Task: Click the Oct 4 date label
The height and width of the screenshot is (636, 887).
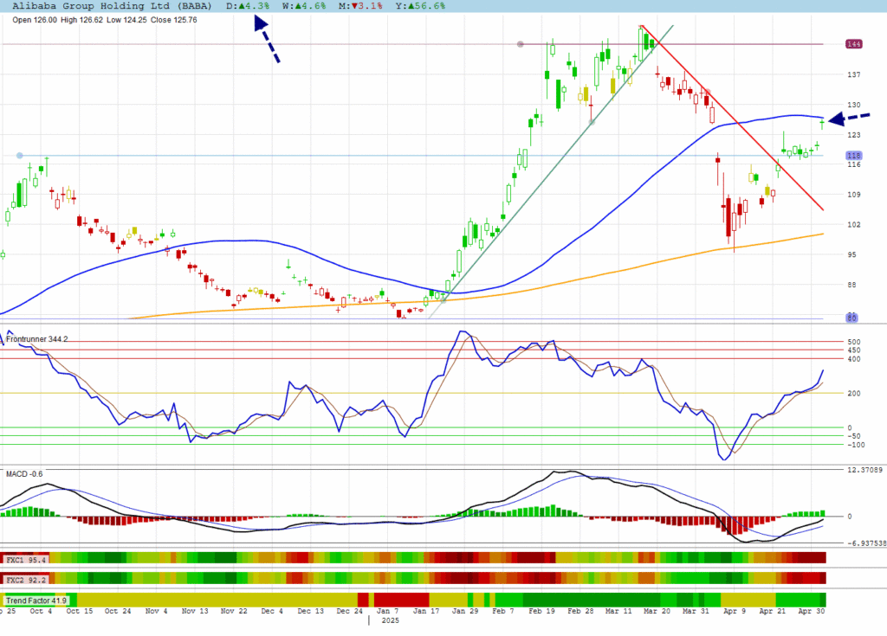Action: pyautogui.click(x=41, y=611)
